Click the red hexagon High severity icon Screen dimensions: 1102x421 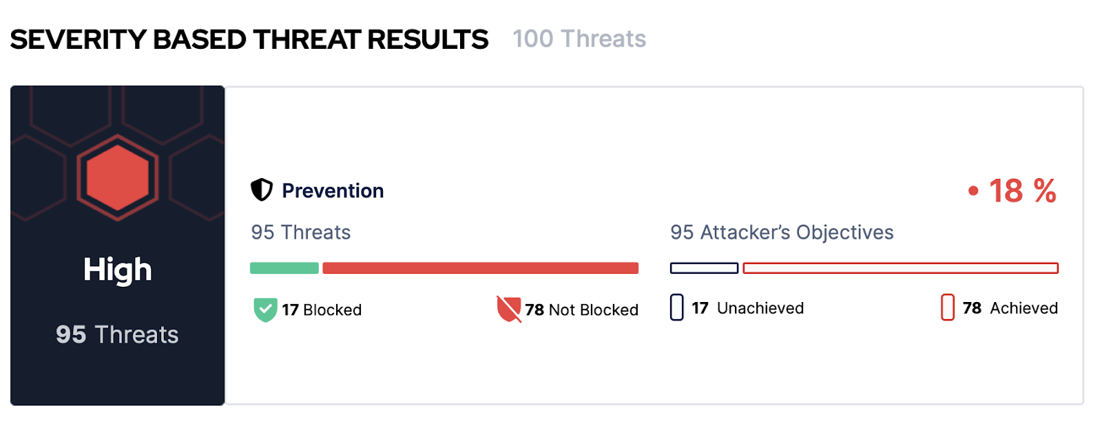[x=118, y=177]
